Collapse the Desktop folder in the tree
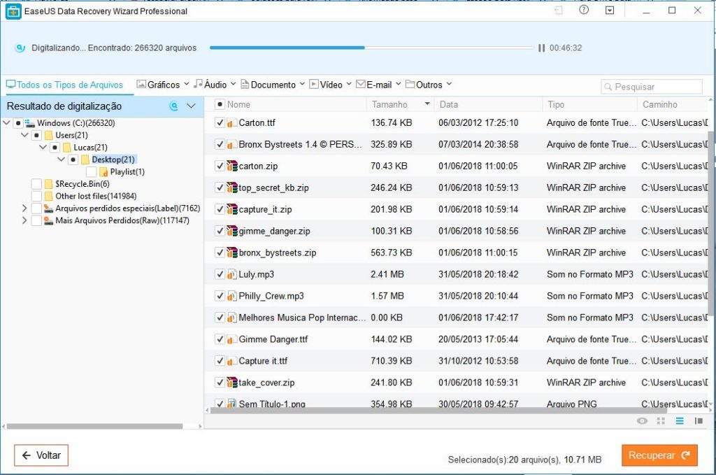 point(62,159)
